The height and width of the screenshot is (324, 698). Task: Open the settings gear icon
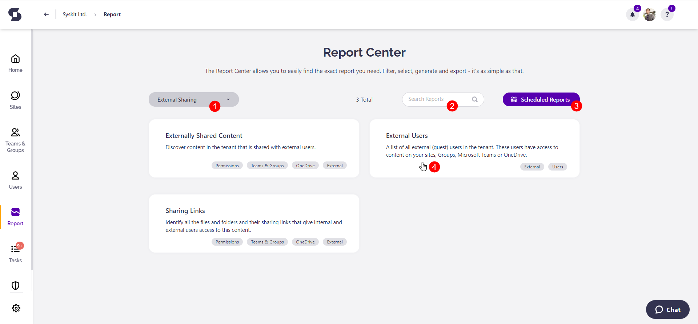click(x=16, y=308)
